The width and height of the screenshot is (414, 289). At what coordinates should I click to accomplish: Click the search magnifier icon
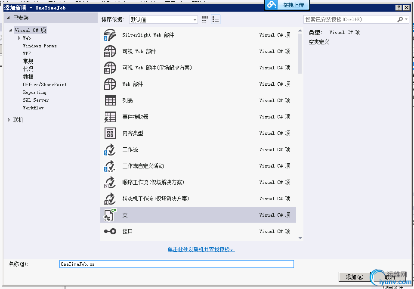[x=400, y=19]
